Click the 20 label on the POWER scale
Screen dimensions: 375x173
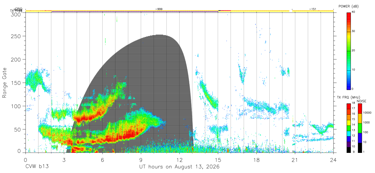(354, 51)
